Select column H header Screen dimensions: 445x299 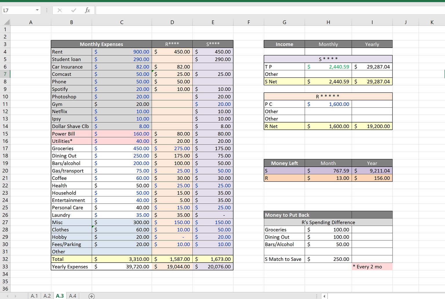coord(328,22)
